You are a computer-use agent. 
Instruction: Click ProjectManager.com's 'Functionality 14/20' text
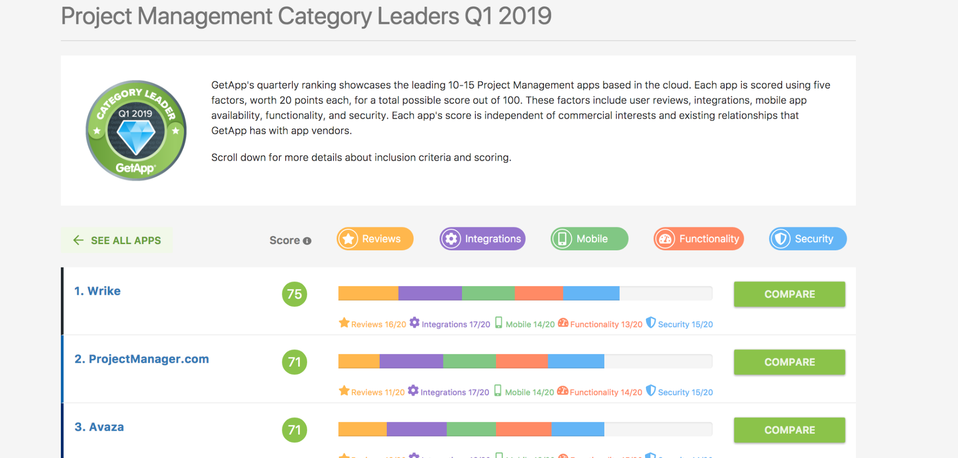pos(606,392)
